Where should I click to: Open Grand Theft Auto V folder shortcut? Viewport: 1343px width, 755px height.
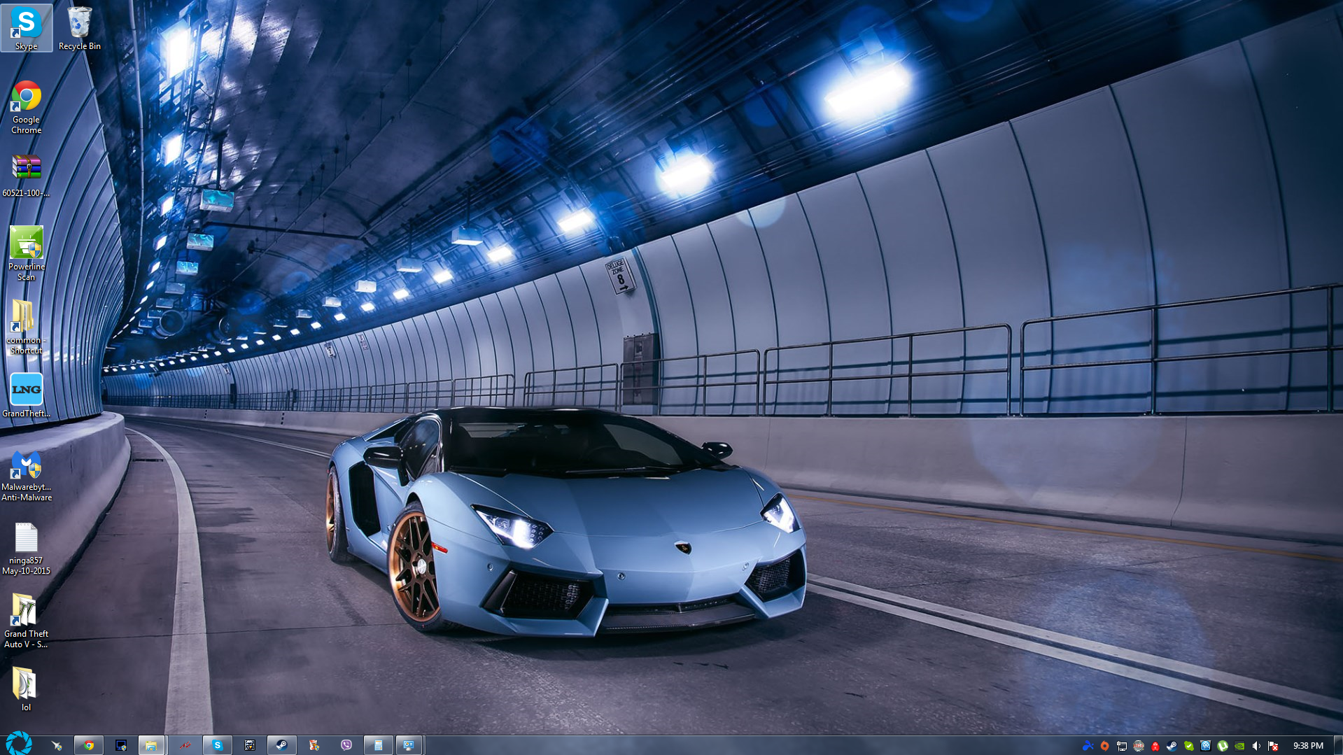[x=26, y=621]
